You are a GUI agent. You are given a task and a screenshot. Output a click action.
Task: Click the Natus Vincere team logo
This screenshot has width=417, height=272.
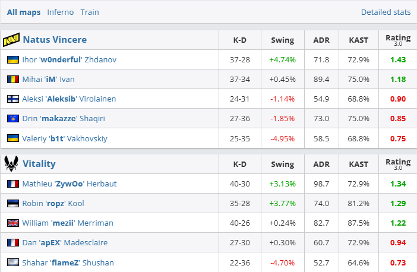pos(11,40)
